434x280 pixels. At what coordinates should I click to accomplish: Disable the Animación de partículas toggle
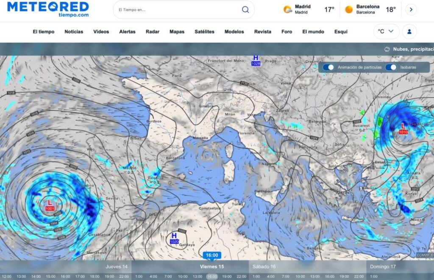coord(328,67)
